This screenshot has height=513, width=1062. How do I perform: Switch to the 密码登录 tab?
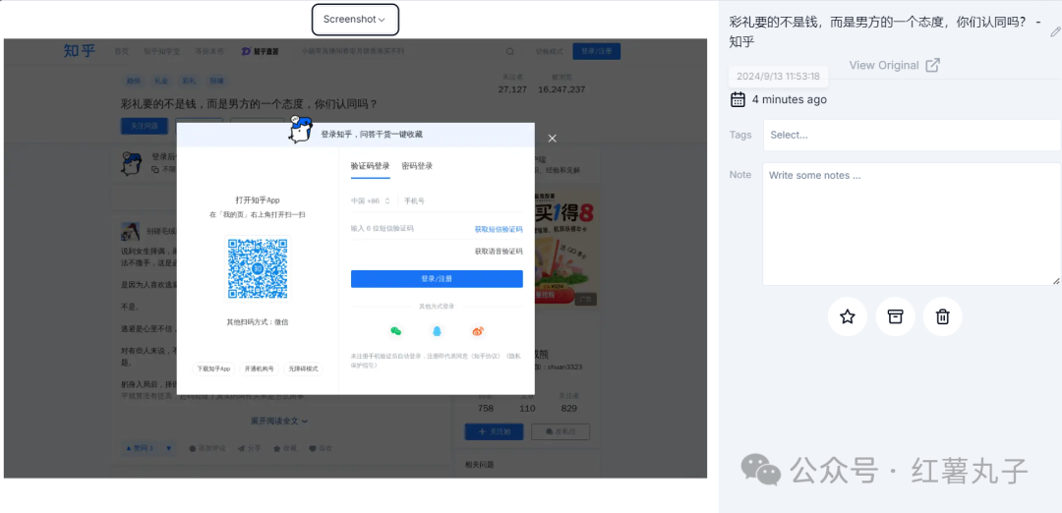coord(417,166)
